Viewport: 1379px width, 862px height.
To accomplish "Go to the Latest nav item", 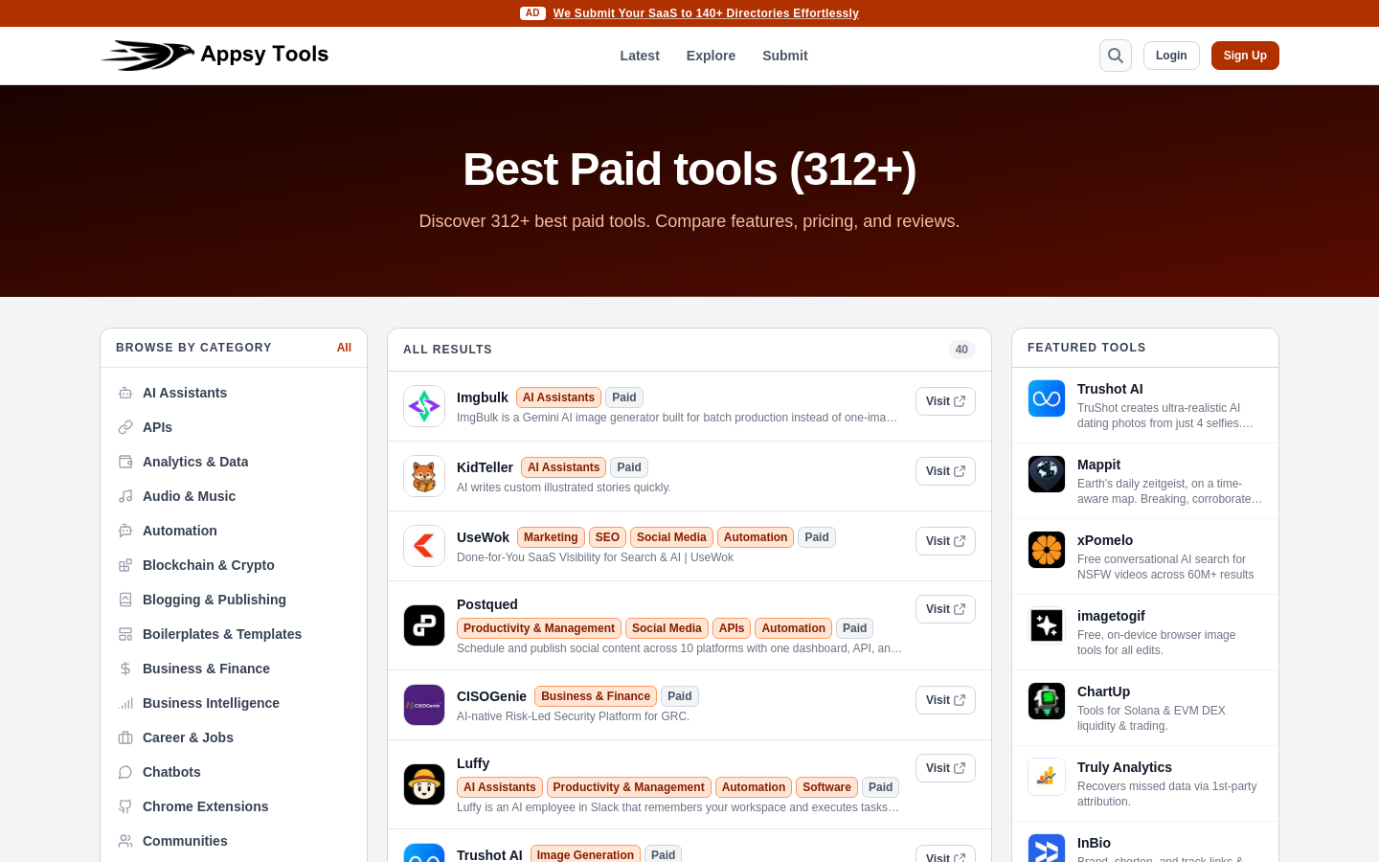I will tap(640, 56).
